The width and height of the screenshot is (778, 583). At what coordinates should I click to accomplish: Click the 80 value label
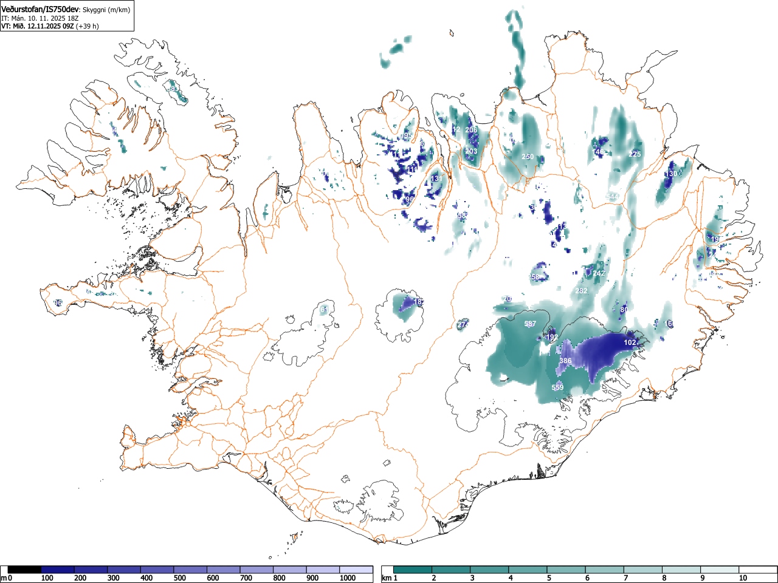coord(624,310)
